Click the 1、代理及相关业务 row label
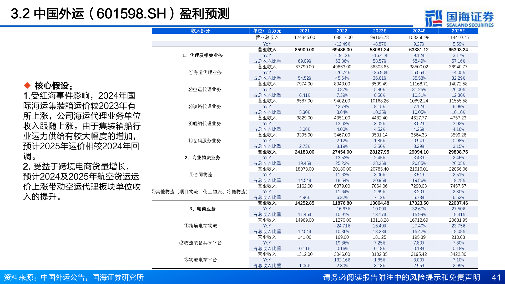The image size is (505, 284). pyautogui.click(x=203, y=55)
